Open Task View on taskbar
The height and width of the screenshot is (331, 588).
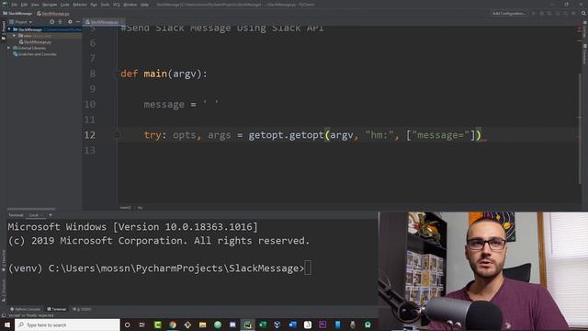pos(142,325)
